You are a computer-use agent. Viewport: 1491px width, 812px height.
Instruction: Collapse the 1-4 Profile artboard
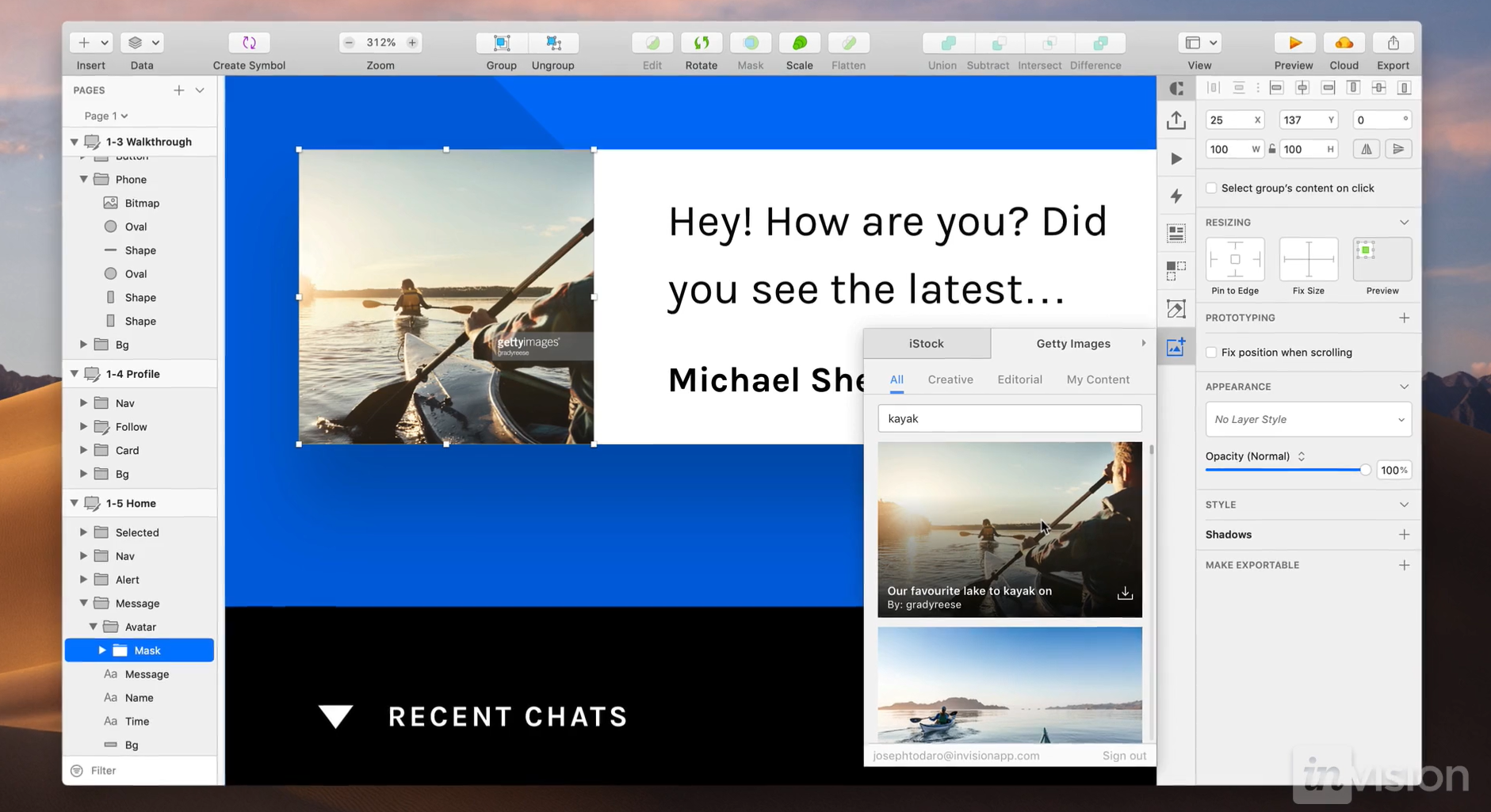[75, 374]
